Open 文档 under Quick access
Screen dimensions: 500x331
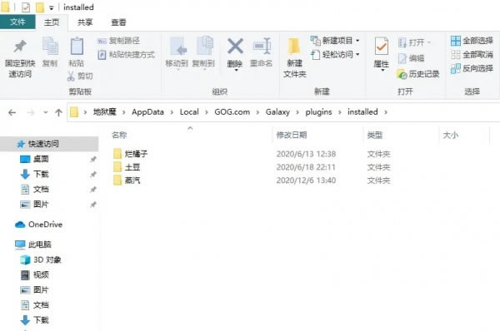tap(41, 190)
